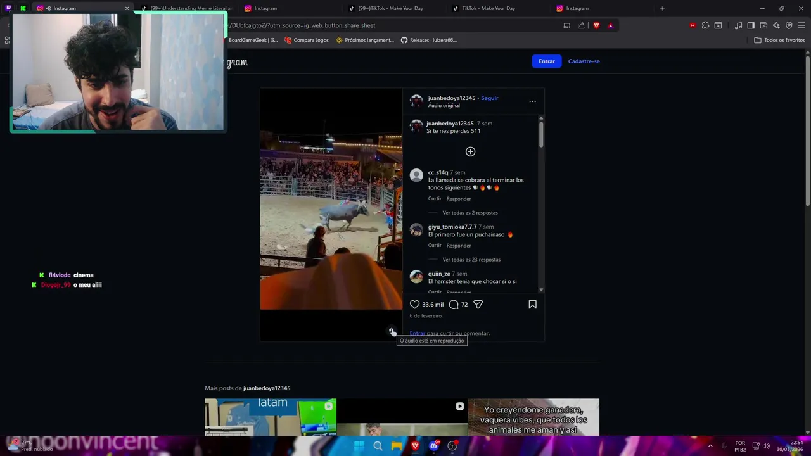Mute audio on the active Instagram tab
This screenshot has width=811, height=456.
49,8
